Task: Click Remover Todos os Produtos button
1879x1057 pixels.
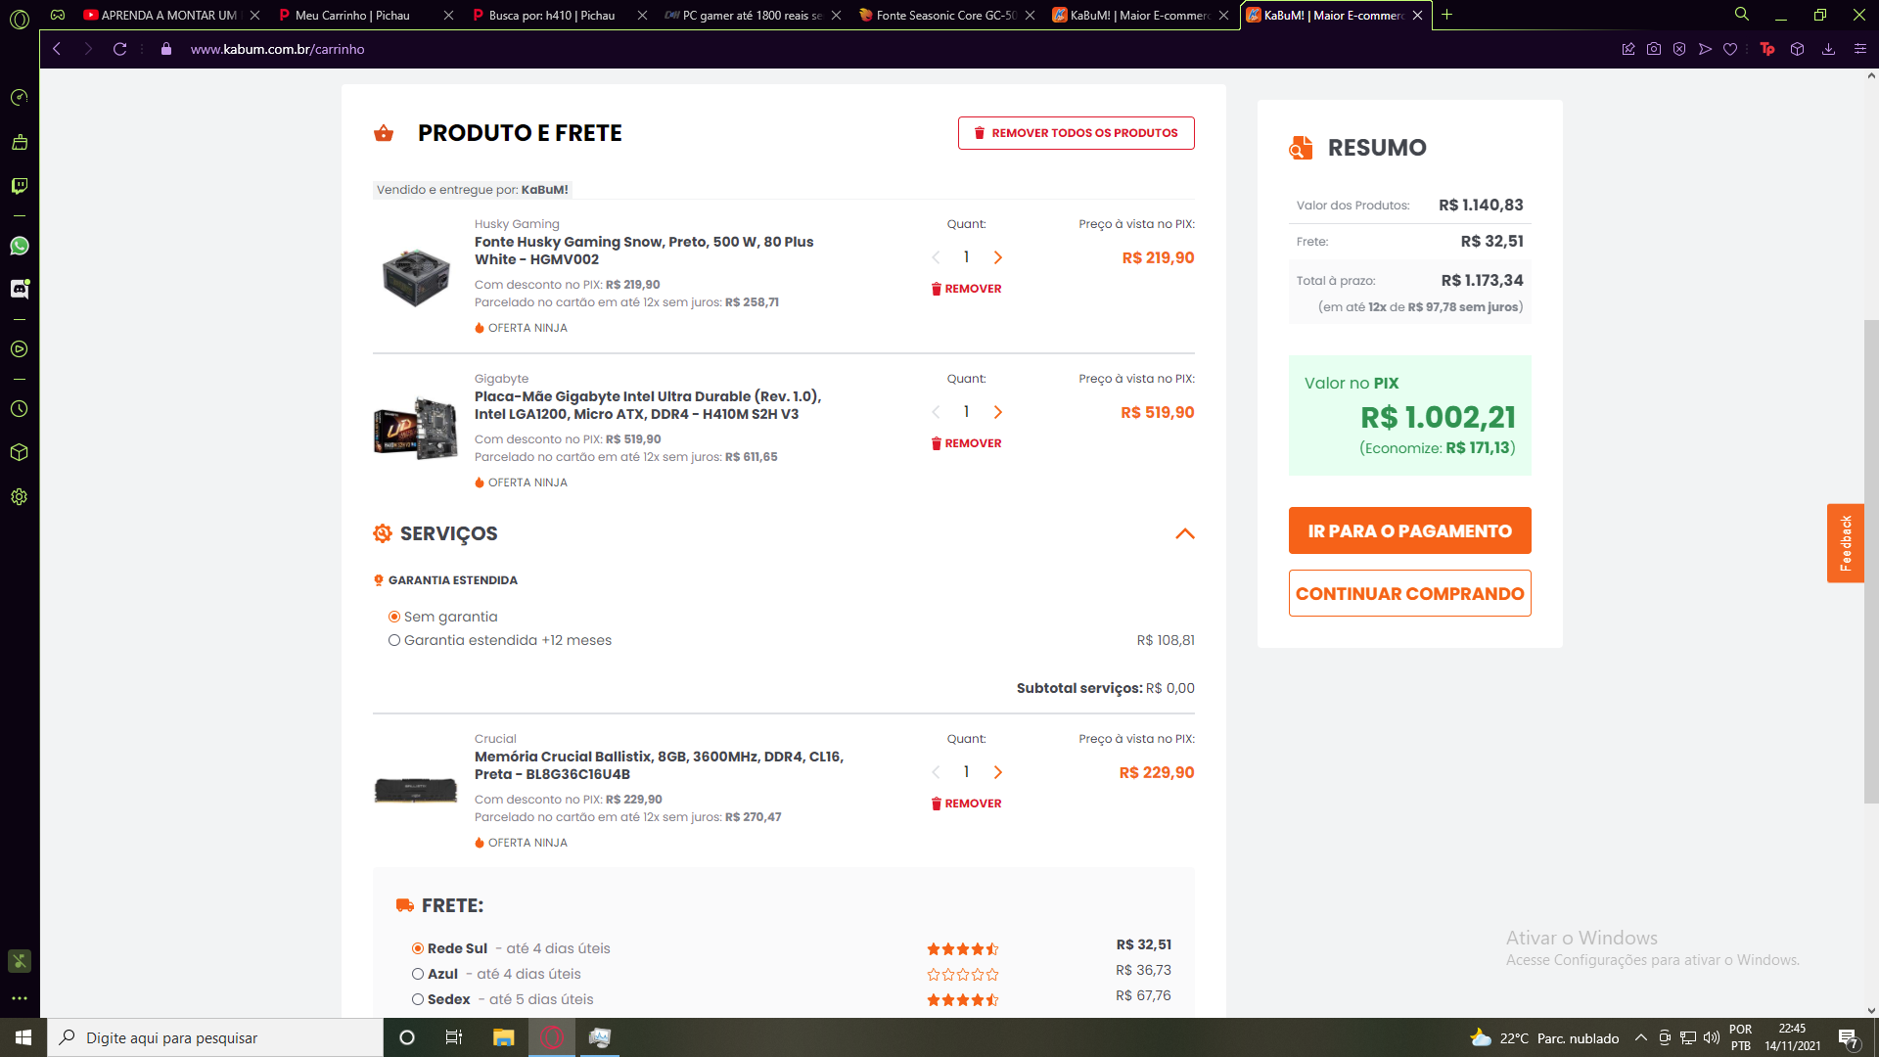Action: 1076,133
